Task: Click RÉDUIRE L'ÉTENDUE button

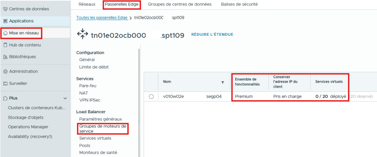Action: click(212, 35)
